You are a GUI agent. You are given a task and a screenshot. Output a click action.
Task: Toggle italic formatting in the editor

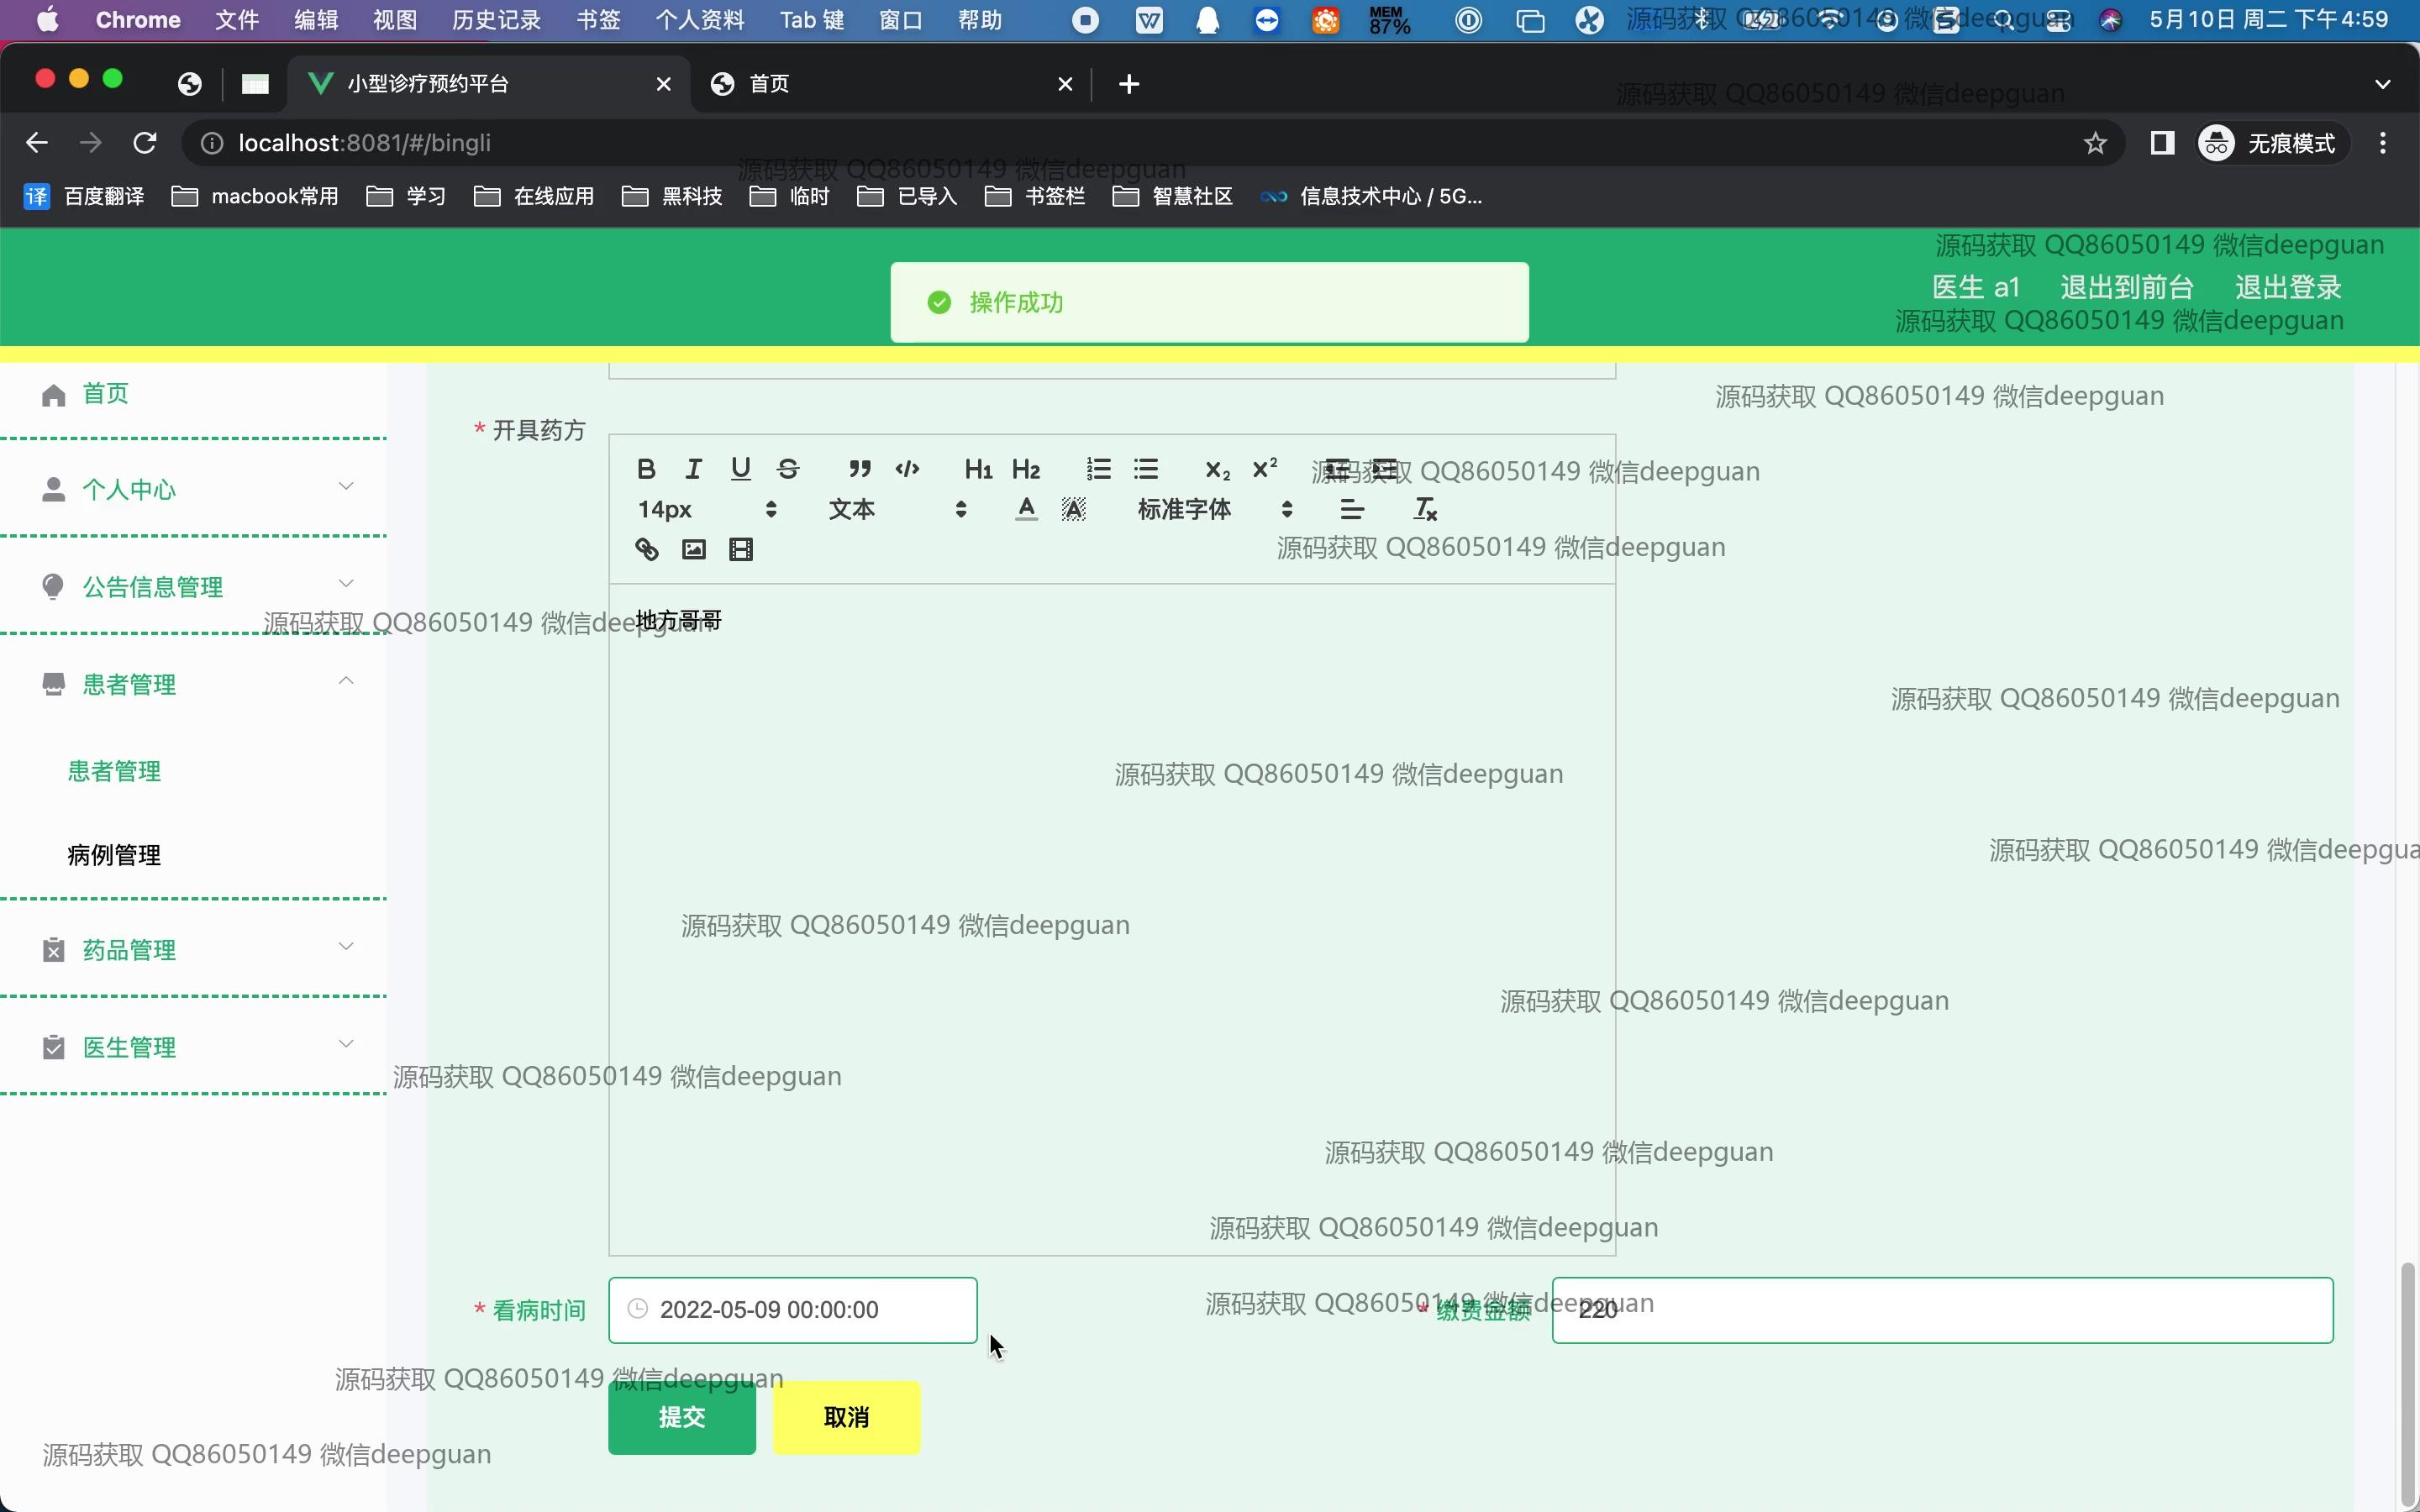click(x=693, y=469)
